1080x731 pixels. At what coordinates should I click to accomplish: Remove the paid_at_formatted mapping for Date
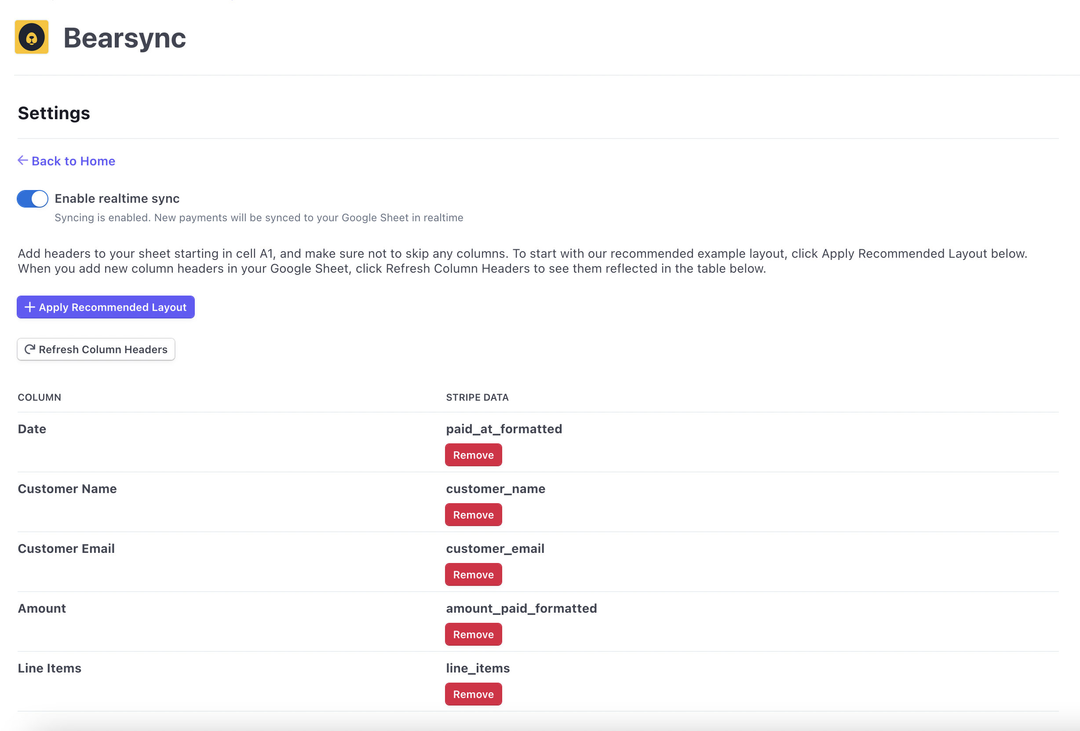[x=473, y=454]
